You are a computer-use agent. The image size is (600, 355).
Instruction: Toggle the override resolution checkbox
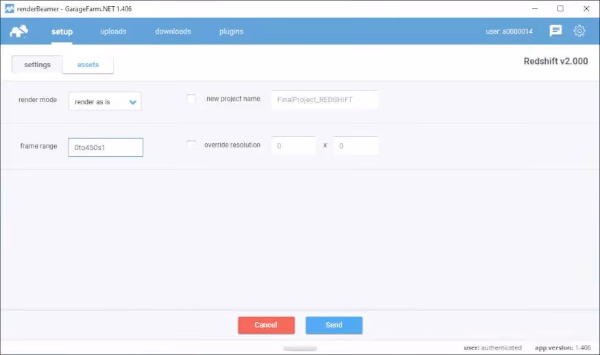coord(191,145)
